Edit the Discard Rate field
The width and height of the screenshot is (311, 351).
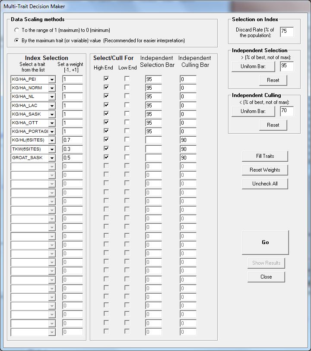pyautogui.click(x=287, y=32)
